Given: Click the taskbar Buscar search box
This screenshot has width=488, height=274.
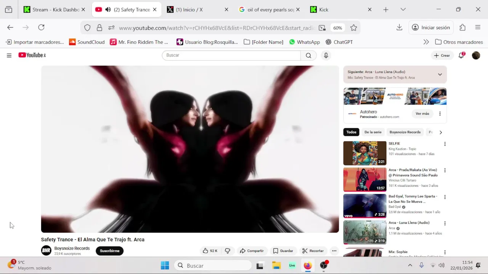Looking at the screenshot, I should pos(213,266).
